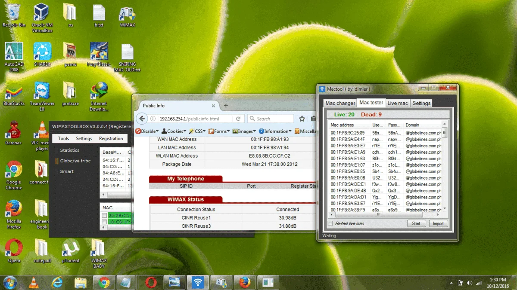Open the WIMAX BABY folder

tap(99, 254)
